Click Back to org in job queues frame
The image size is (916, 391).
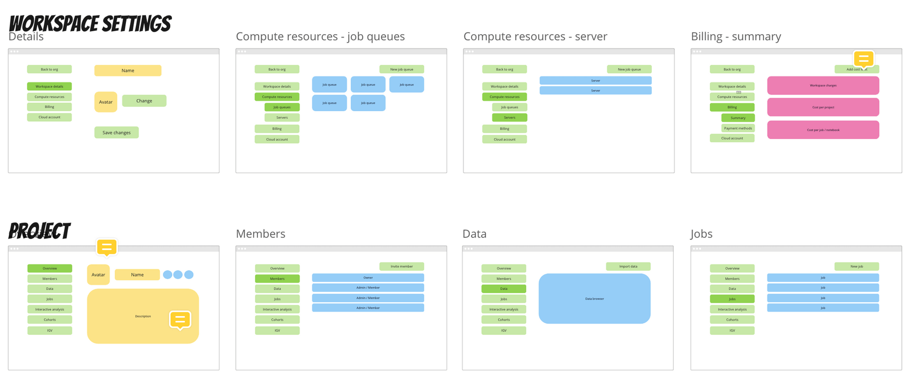[x=277, y=70]
